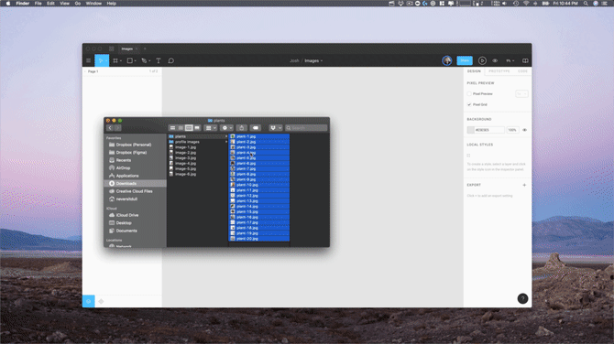Switch to the Prototype tab

pos(499,71)
